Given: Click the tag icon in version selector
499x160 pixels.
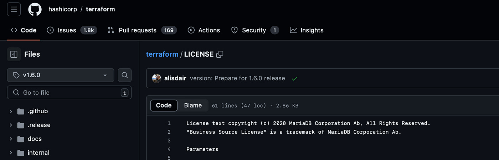Looking at the screenshot, I should (16, 75).
